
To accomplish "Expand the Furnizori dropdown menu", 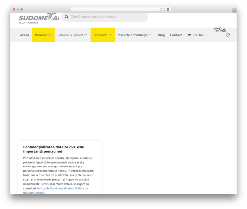I will point(103,35).
